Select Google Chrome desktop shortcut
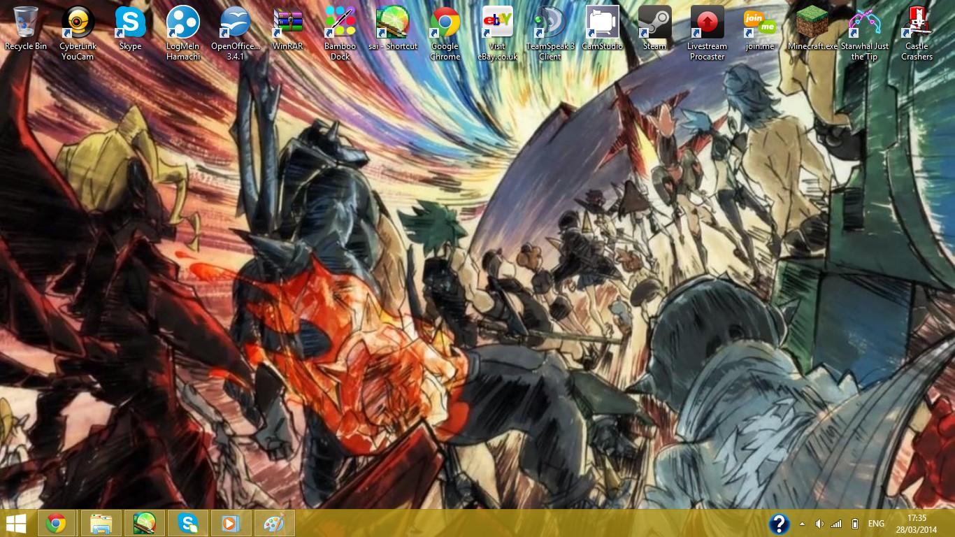 pos(445,34)
